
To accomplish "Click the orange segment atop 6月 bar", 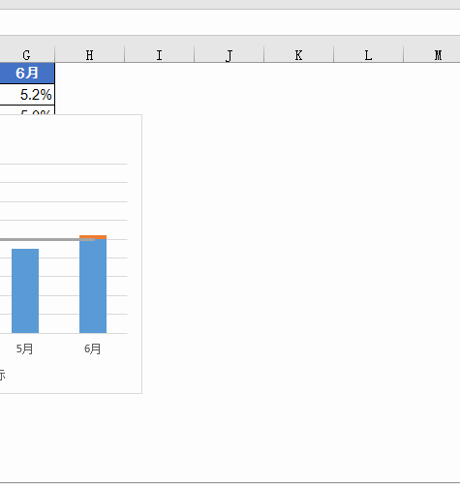I will (93, 237).
